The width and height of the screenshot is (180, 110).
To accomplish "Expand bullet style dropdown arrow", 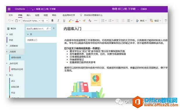I will (106, 21).
